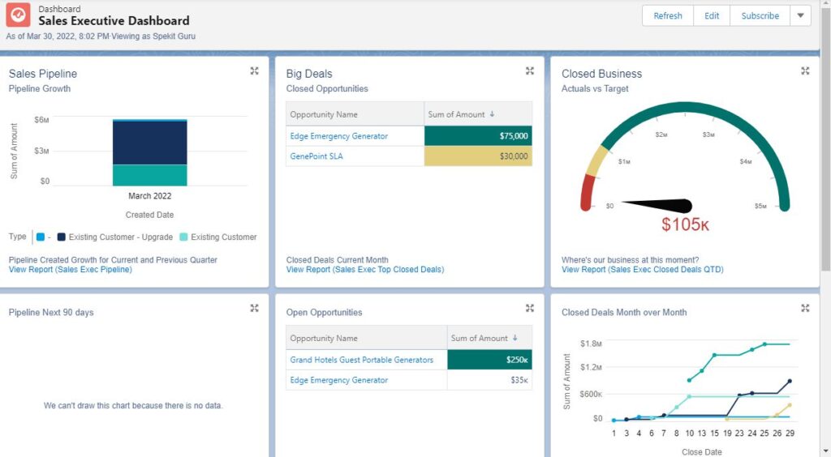Image resolution: width=831 pixels, height=457 pixels.
Task: Expand Closed Deals Month over Month widget
Action: click(x=805, y=308)
